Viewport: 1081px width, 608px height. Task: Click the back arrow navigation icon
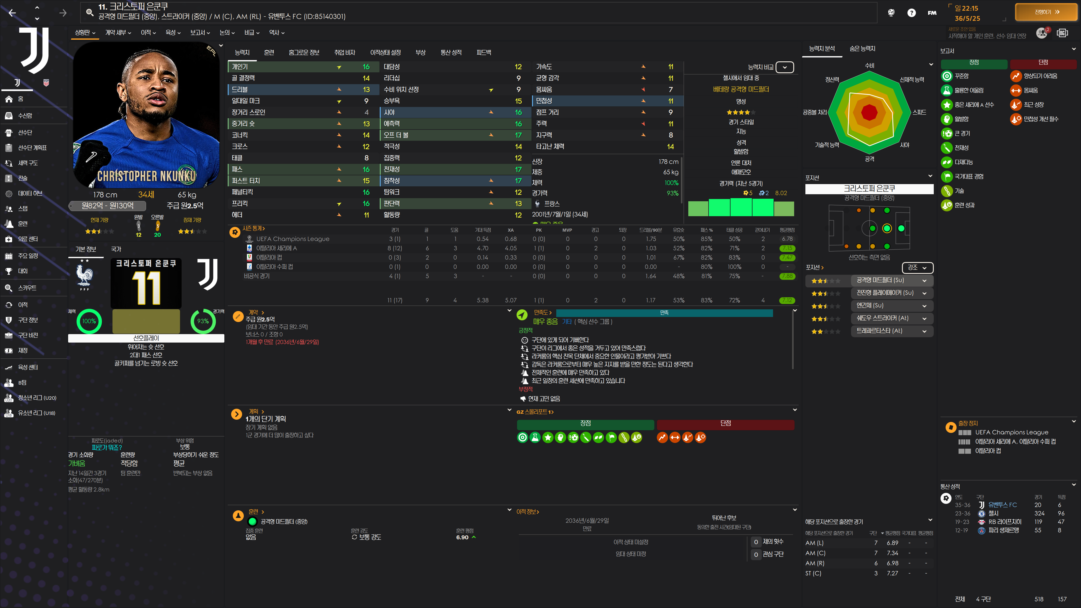pyautogui.click(x=12, y=13)
